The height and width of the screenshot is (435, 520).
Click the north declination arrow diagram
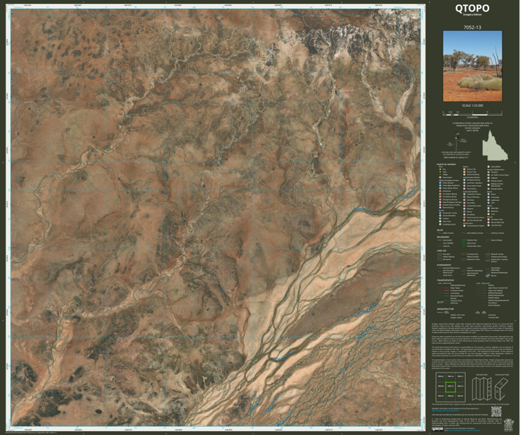(456, 141)
